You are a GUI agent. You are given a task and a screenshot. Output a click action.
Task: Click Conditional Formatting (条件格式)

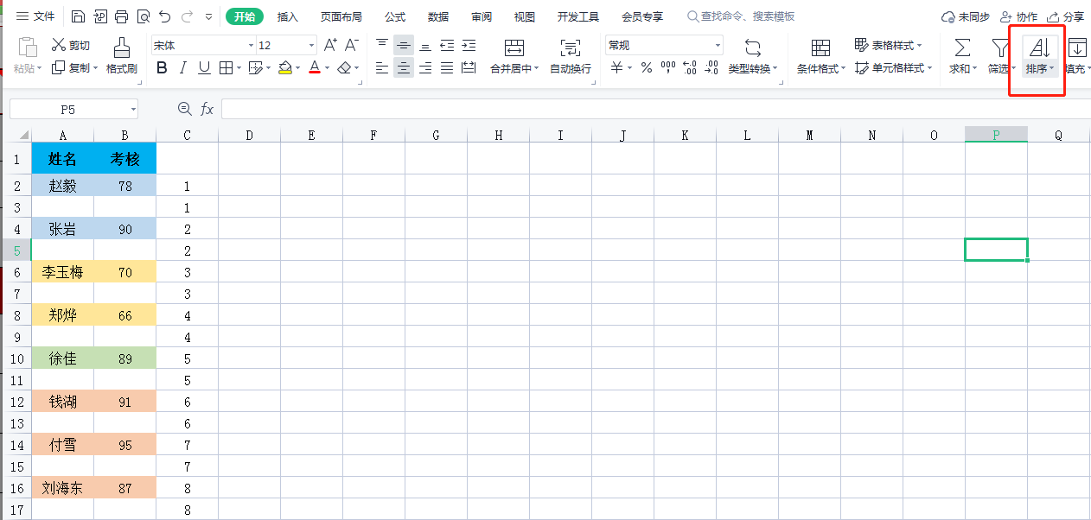coord(820,56)
